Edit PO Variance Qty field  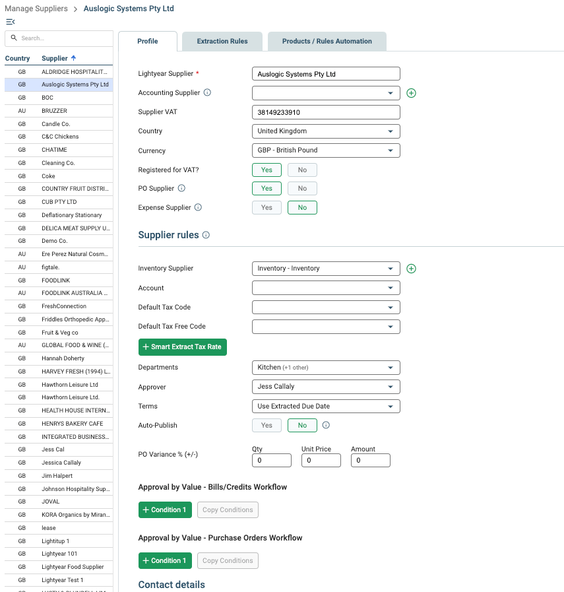tap(272, 460)
